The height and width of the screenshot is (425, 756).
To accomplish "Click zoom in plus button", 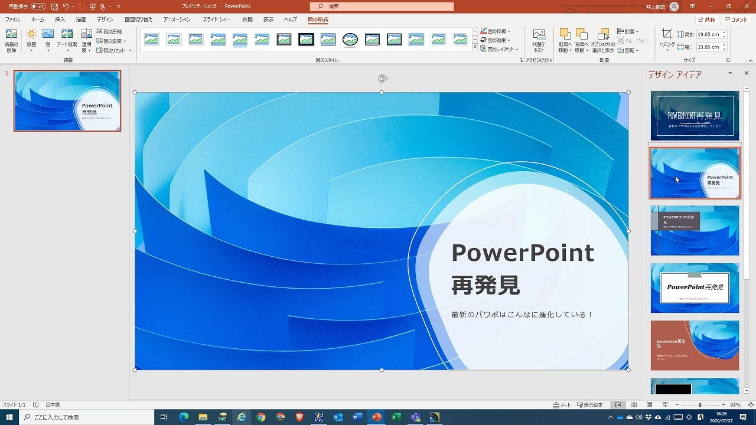I will coord(723,405).
